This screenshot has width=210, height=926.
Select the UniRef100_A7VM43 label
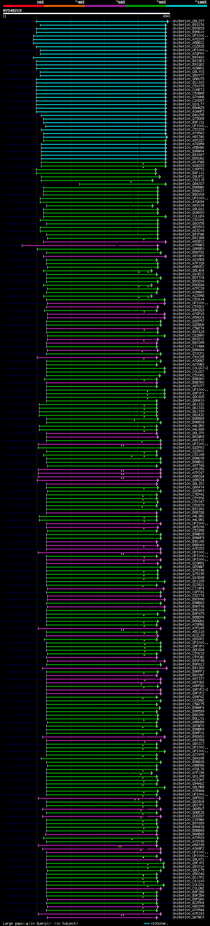[188, 133]
